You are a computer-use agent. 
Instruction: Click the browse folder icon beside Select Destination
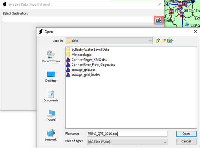coord(159,20)
